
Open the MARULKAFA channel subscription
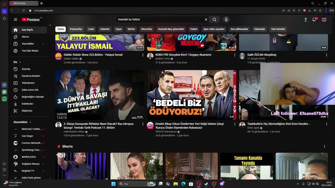tap(29, 157)
